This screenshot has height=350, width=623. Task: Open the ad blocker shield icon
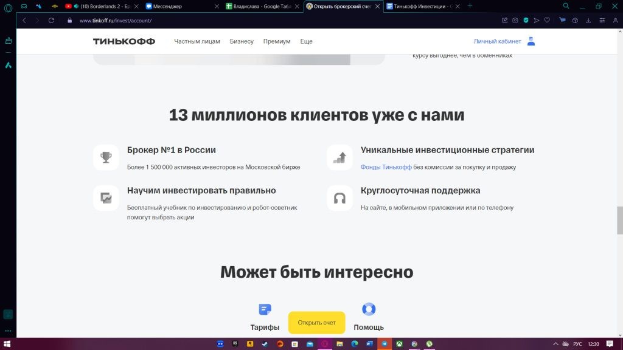tap(526, 20)
